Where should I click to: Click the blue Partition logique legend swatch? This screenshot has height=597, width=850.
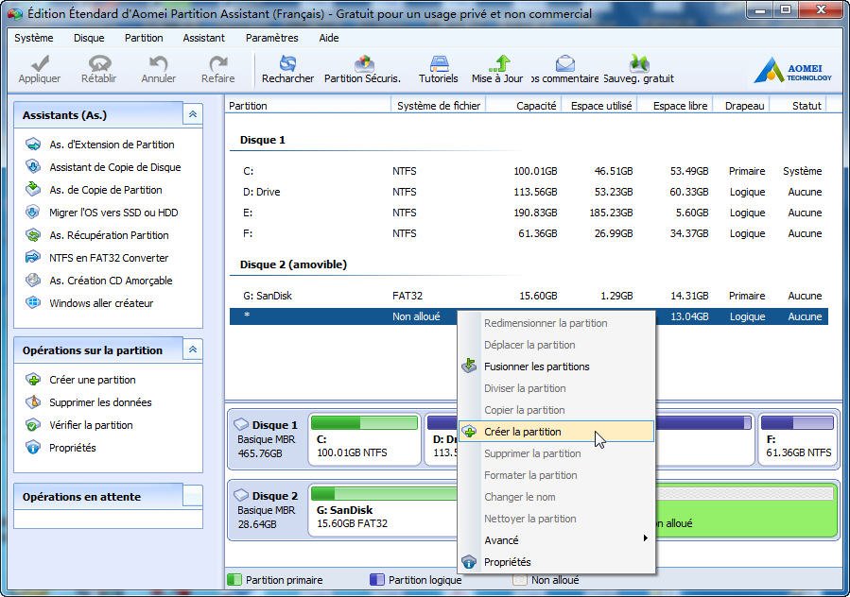pyautogui.click(x=376, y=580)
